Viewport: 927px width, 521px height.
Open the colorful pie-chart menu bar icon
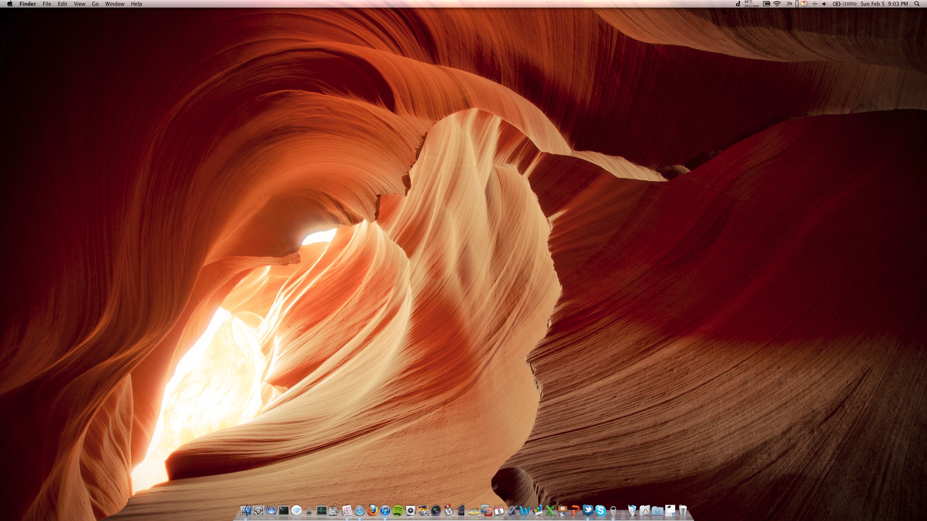pos(805,4)
